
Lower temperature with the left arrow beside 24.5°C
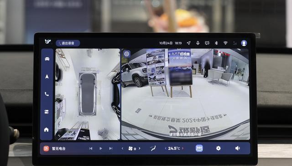pos(166,148)
